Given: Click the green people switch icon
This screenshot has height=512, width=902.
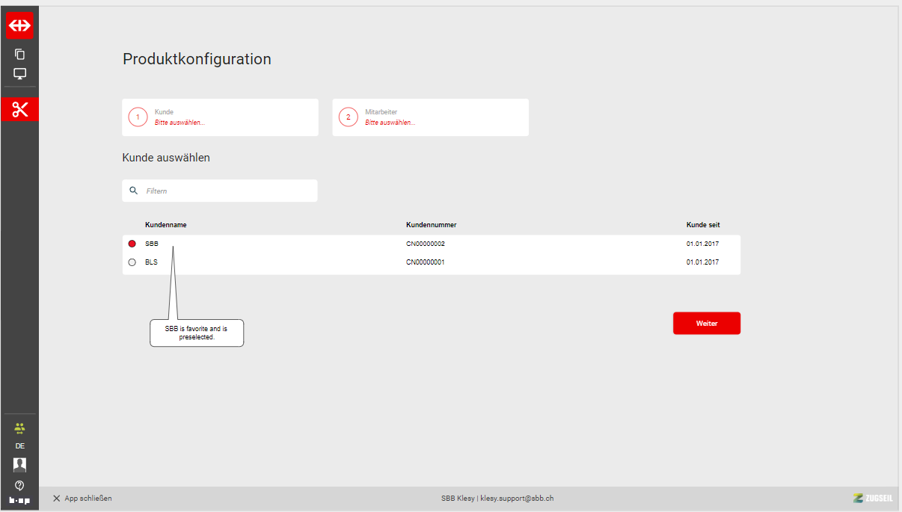Looking at the screenshot, I should (x=19, y=428).
